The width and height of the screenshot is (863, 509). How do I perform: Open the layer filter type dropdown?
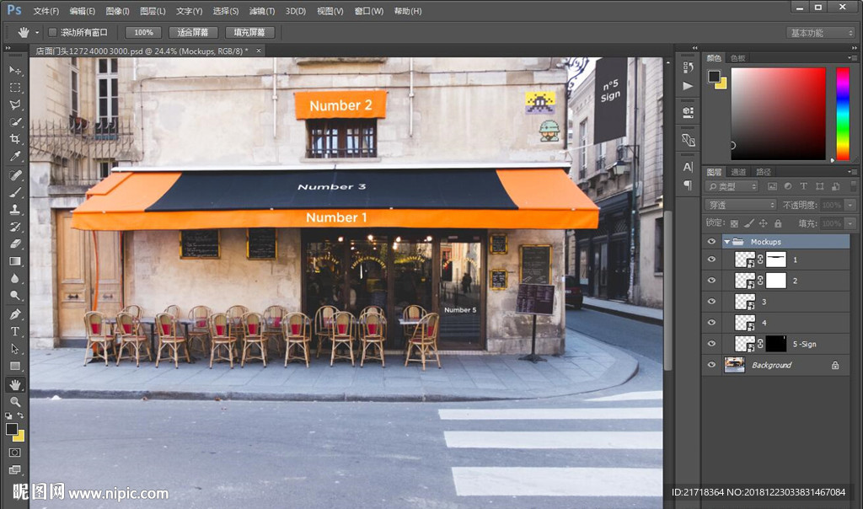coord(732,186)
